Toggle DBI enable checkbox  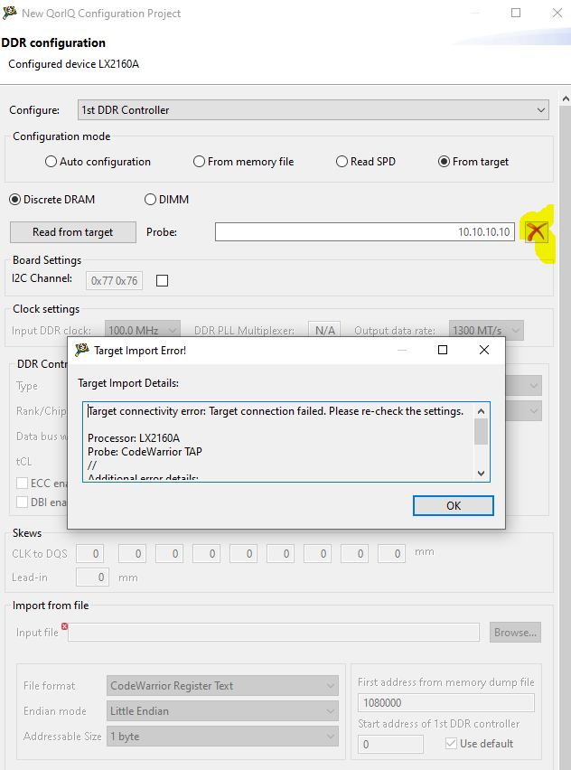22,502
